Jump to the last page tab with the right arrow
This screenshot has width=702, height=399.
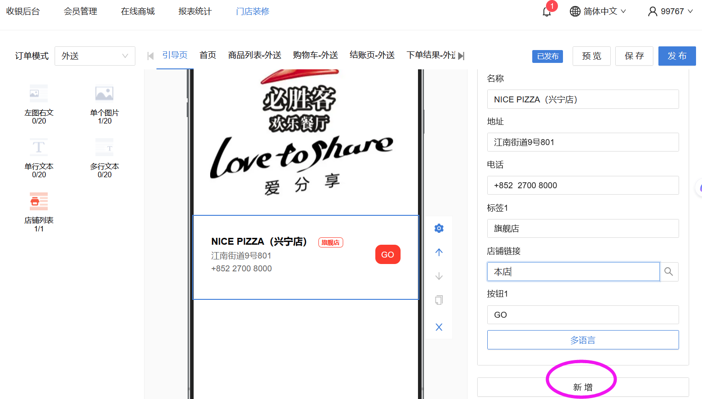(x=461, y=56)
